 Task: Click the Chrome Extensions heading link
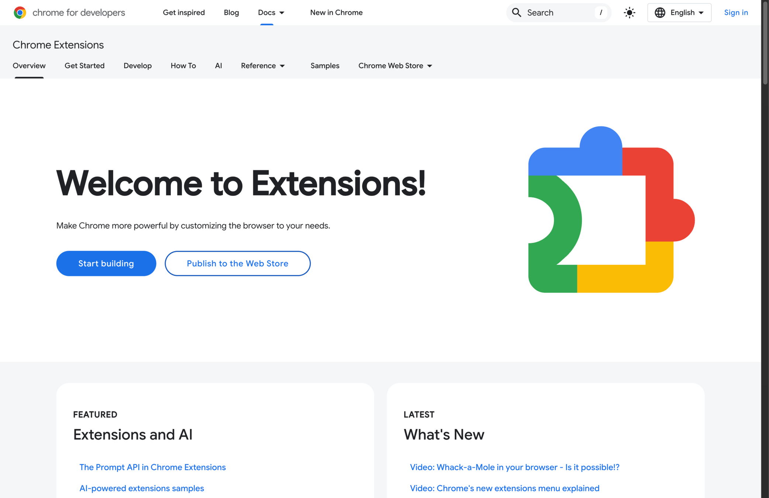(58, 45)
